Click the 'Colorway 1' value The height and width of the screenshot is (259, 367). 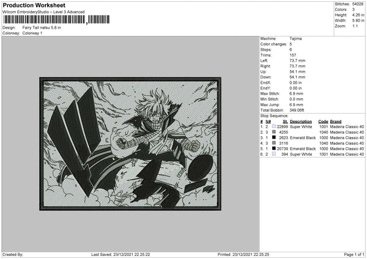pos(32,33)
